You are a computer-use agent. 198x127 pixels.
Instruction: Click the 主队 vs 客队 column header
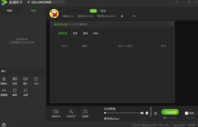(x=125, y=46)
